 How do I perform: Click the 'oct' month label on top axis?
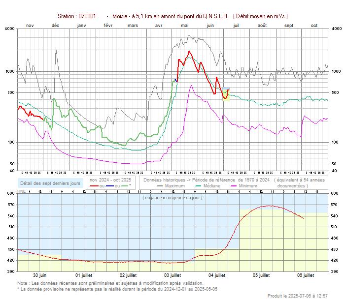point(314,26)
